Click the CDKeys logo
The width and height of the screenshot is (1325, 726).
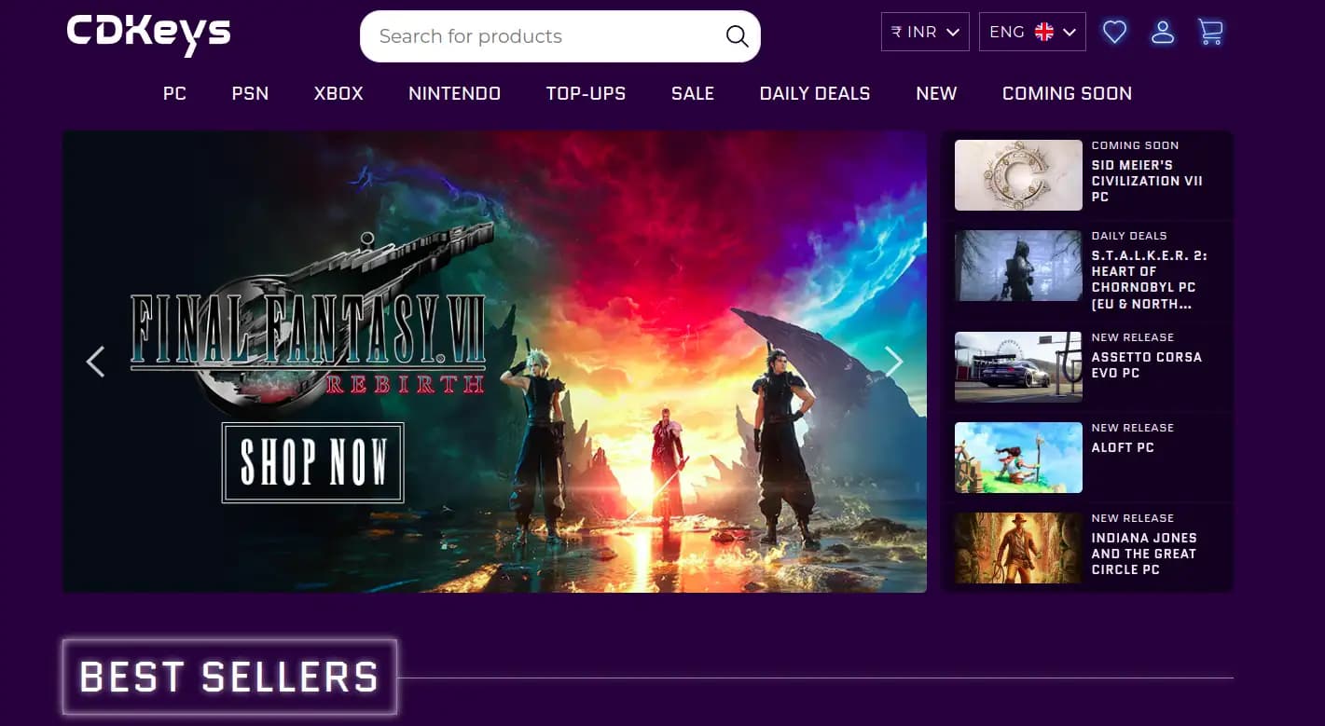click(x=148, y=34)
